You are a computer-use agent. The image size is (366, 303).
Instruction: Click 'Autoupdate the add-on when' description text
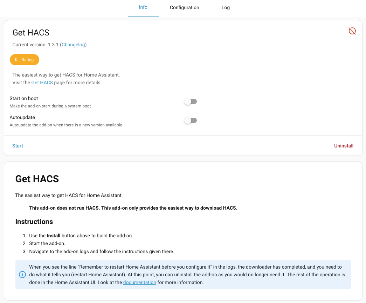pos(66,125)
